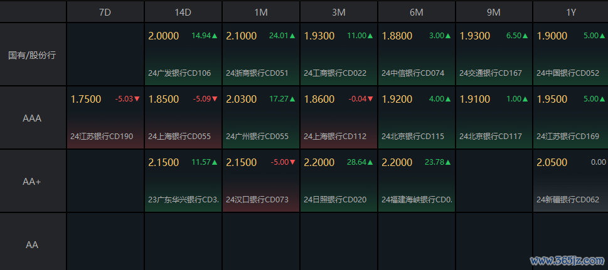Open the 24江苏银行CD190 cell
The height and width of the screenshot is (270, 608).
coord(105,118)
